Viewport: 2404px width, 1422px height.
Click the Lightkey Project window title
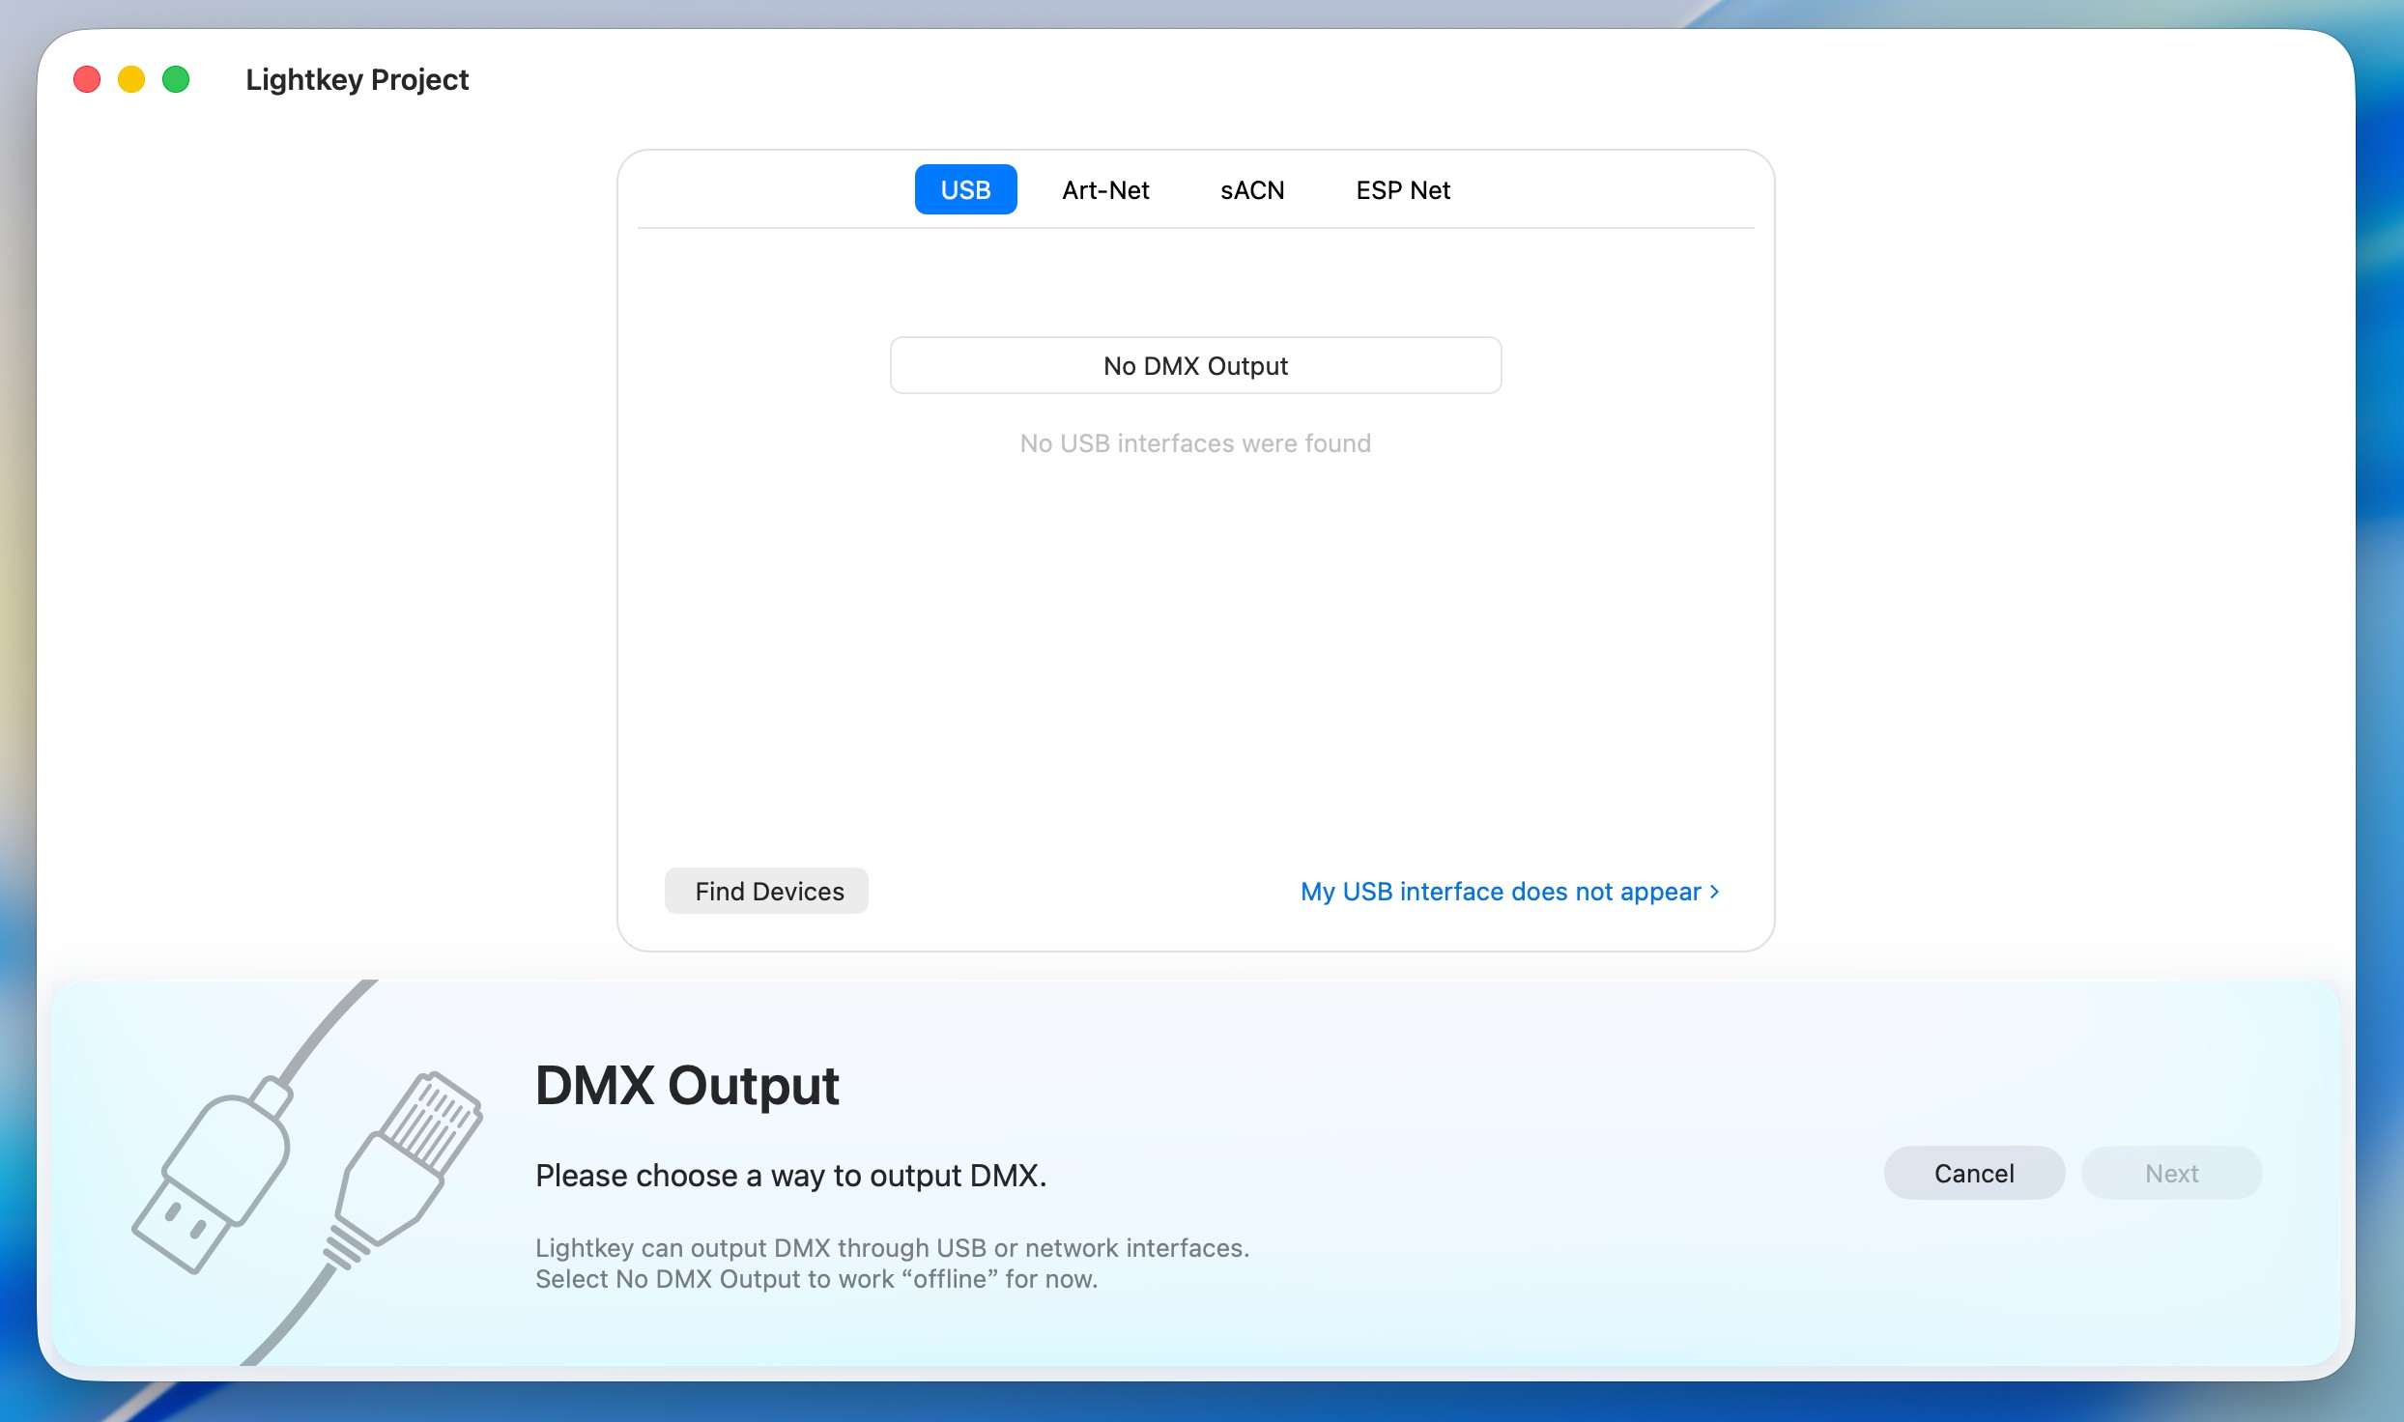[x=357, y=79]
